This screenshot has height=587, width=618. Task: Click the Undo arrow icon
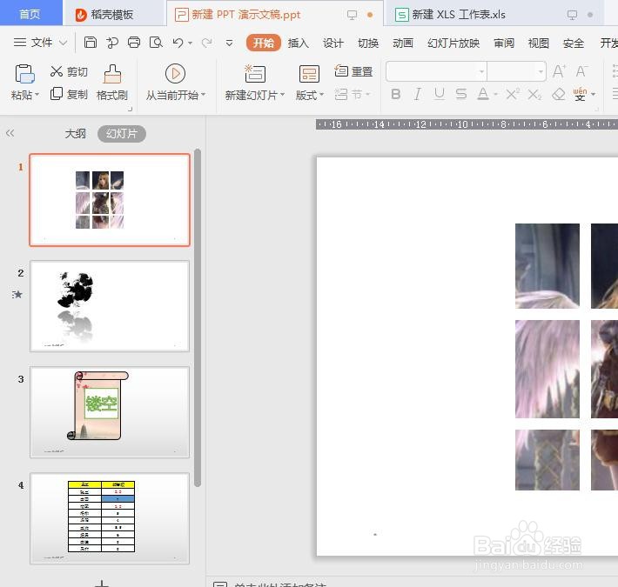(x=178, y=42)
